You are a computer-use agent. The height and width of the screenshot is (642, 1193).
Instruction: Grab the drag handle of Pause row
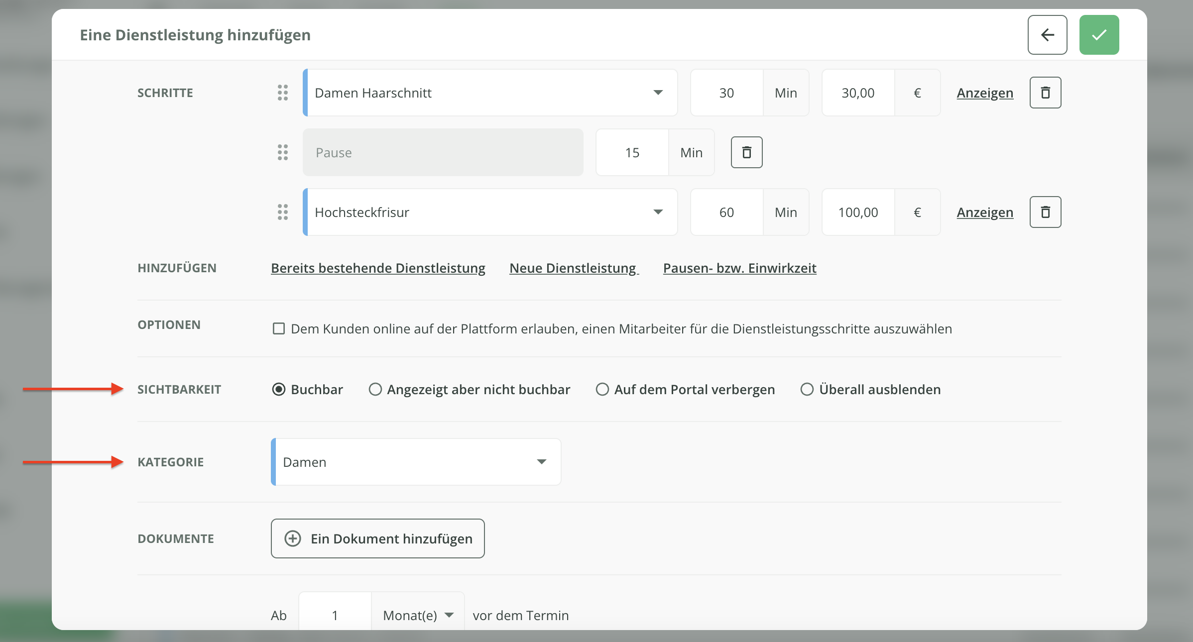pos(283,152)
